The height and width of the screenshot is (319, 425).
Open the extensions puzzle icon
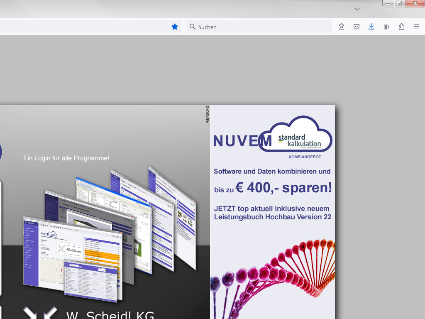coord(401,27)
